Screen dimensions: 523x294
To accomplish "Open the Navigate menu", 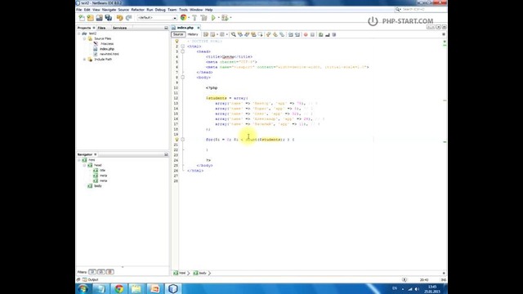I will tap(109, 10).
